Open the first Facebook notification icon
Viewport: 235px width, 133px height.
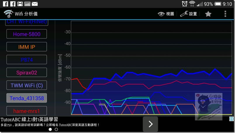click(x=6, y=4)
